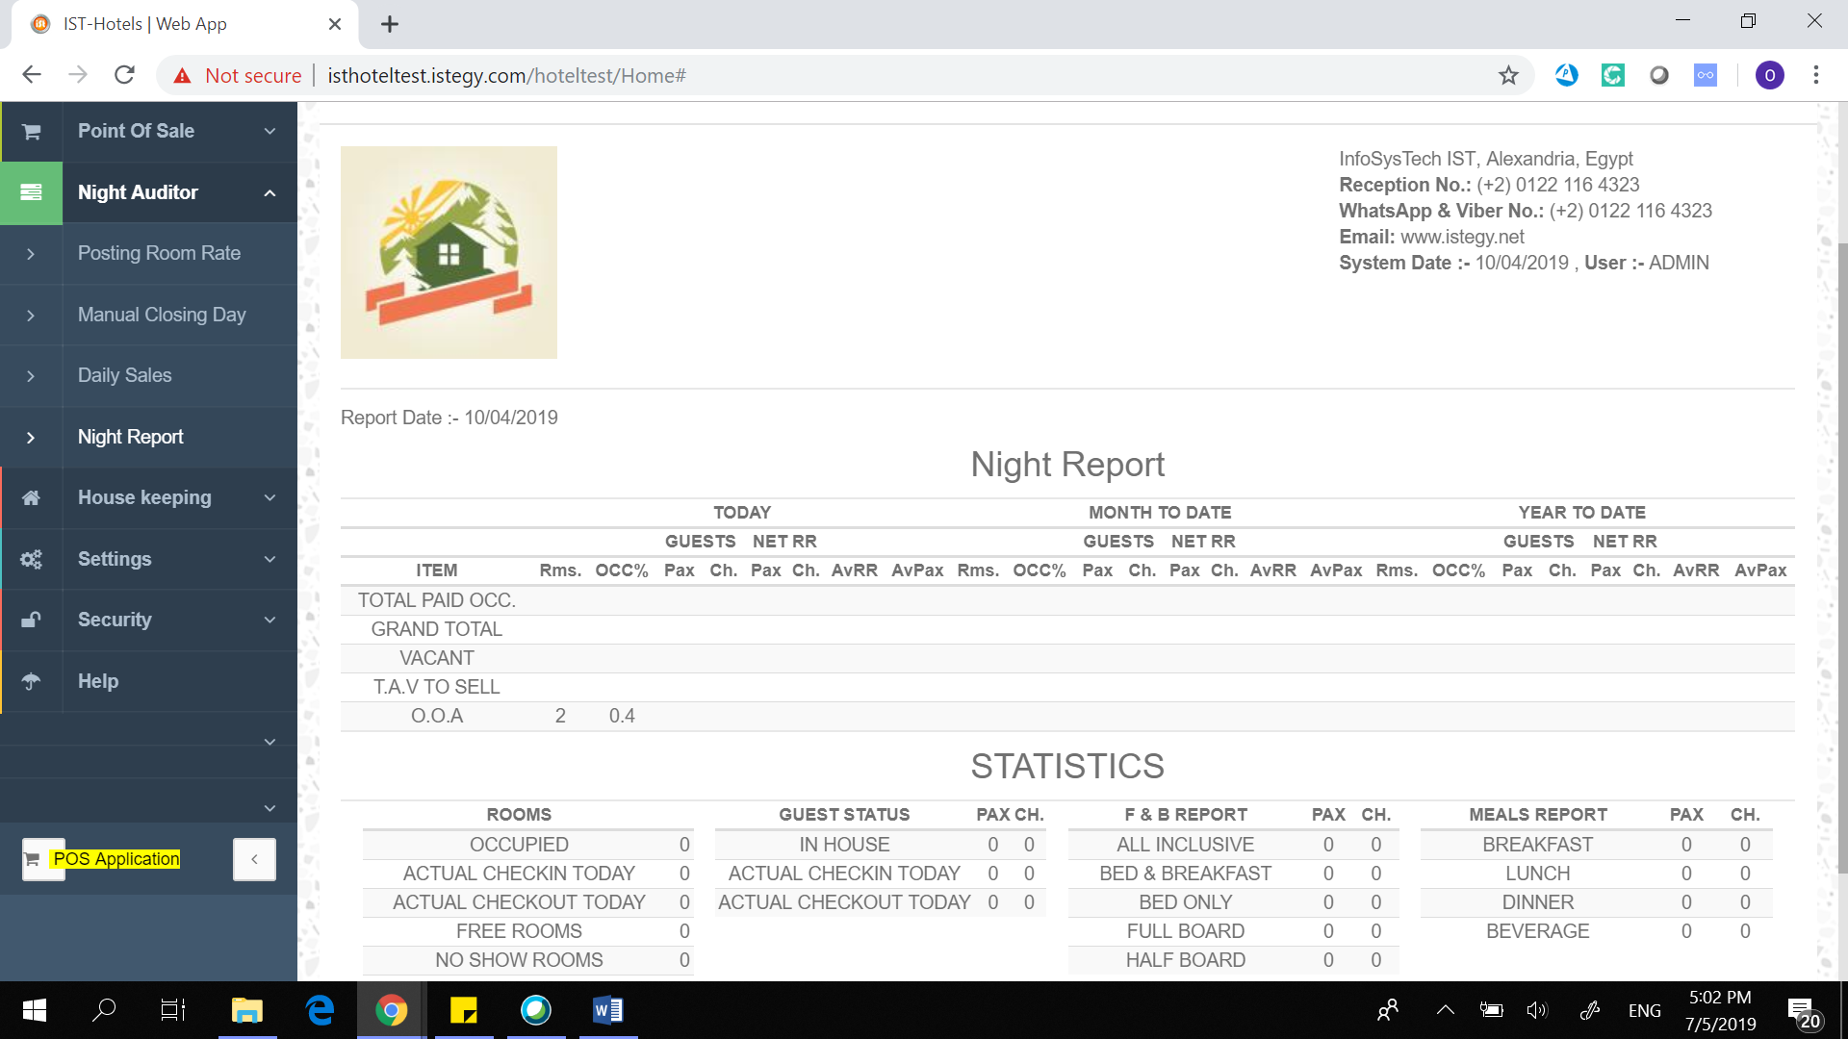The height and width of the screenshot is (1039, 1848).
Task: Select Manual Closing Day item
Action: (x=162, y=315)
